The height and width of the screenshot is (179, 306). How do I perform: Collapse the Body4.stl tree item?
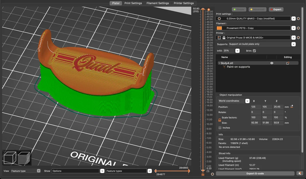coord(219,63)
